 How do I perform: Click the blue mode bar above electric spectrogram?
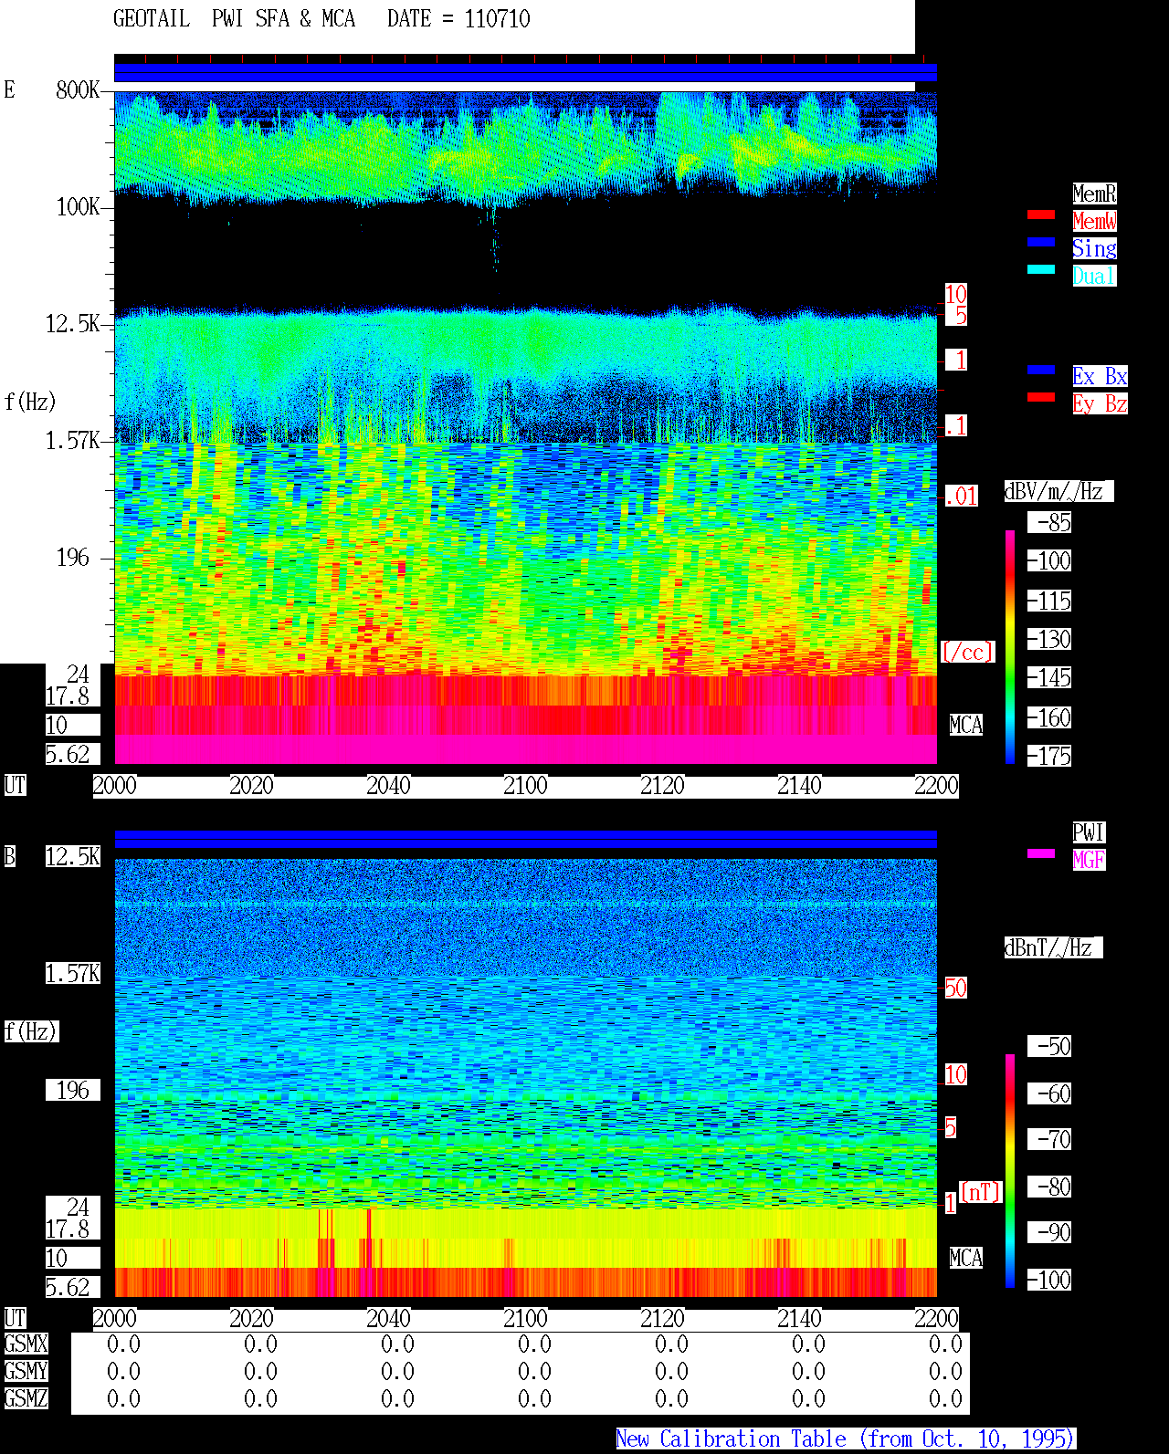(x=525, y=72)
